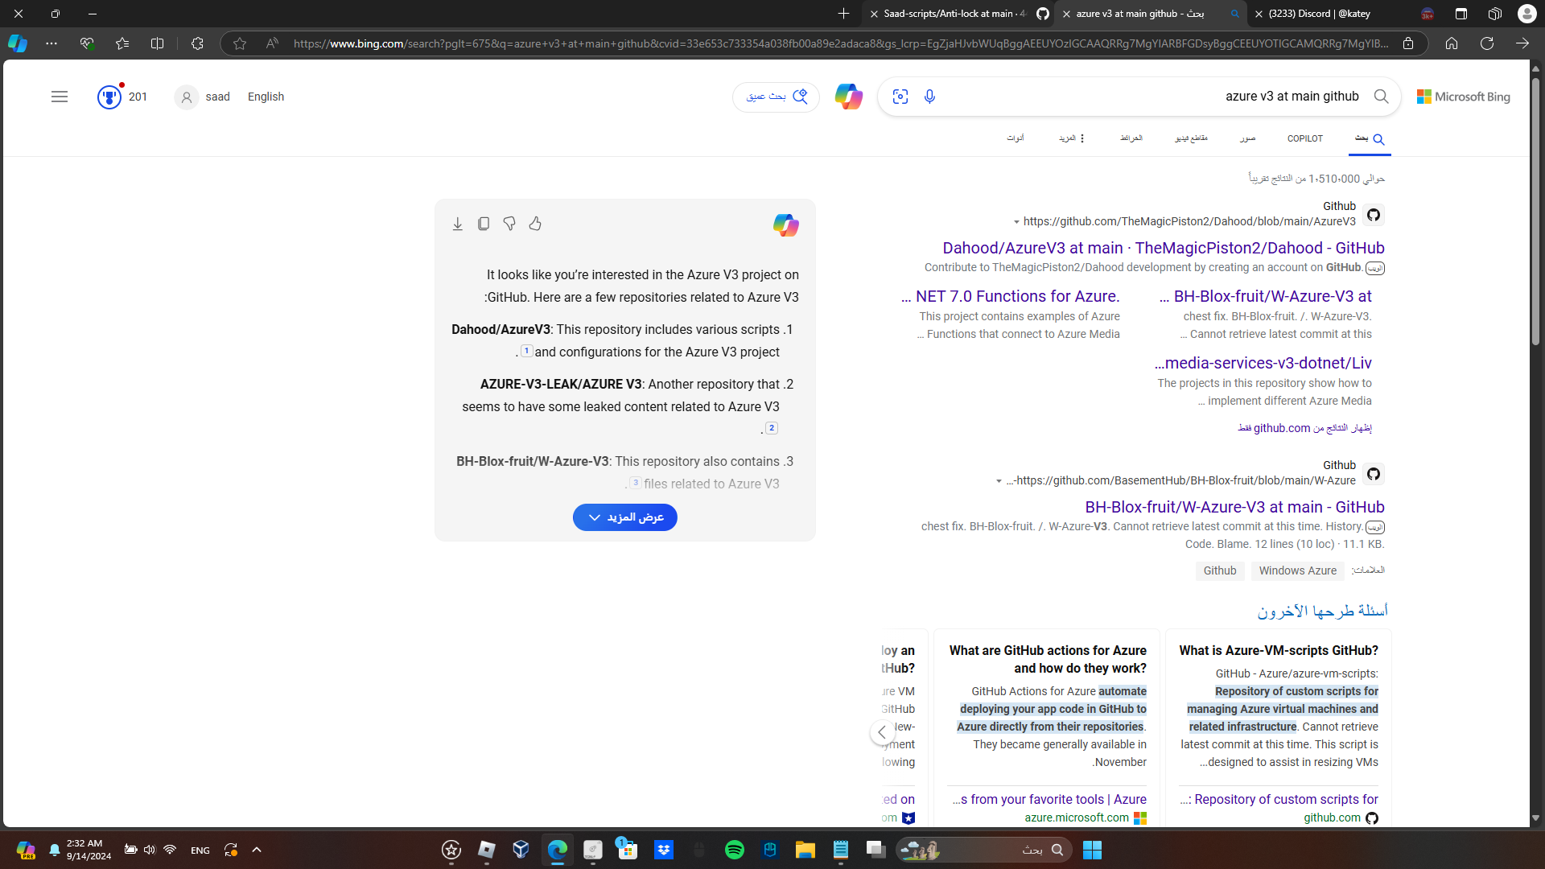The width and height of the screenshot is (1545, 869).
Task: Like the Copilot answer
Action: (535, 224)
